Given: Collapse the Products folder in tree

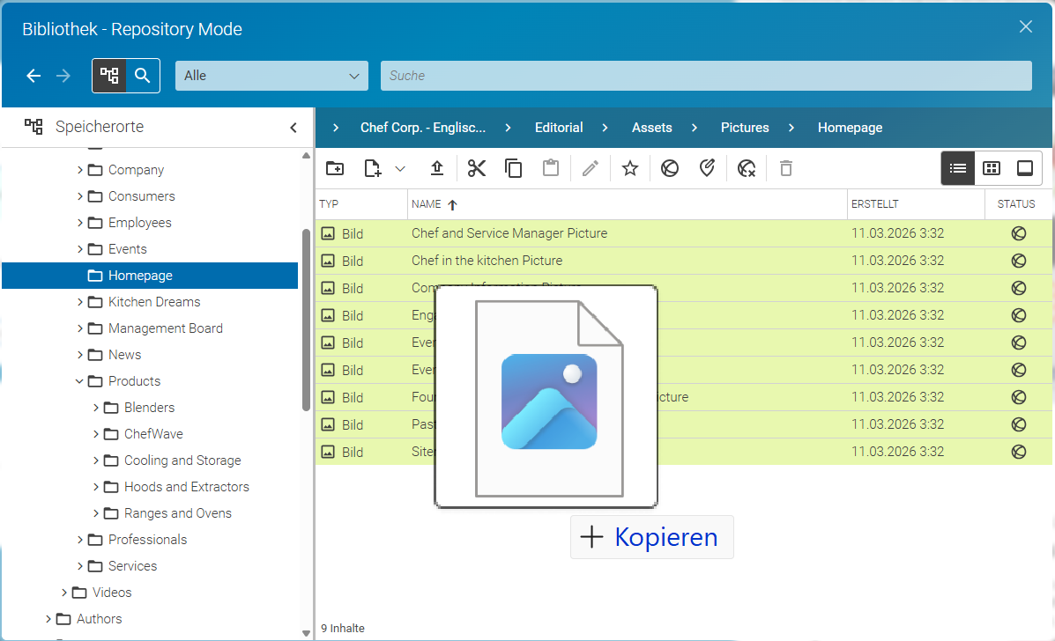Looking at the screenshot, I should point(79,381).
